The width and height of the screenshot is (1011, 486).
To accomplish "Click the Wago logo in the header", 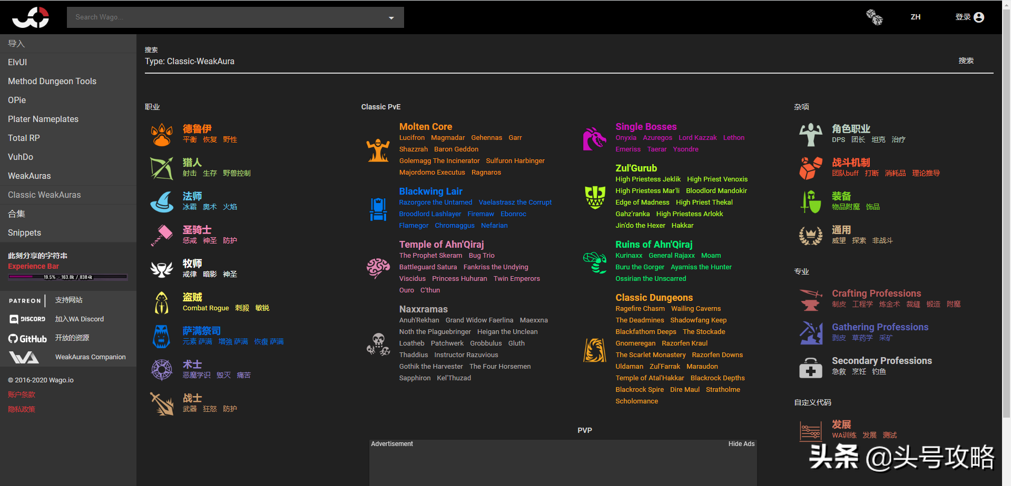I will coord(31,17).
